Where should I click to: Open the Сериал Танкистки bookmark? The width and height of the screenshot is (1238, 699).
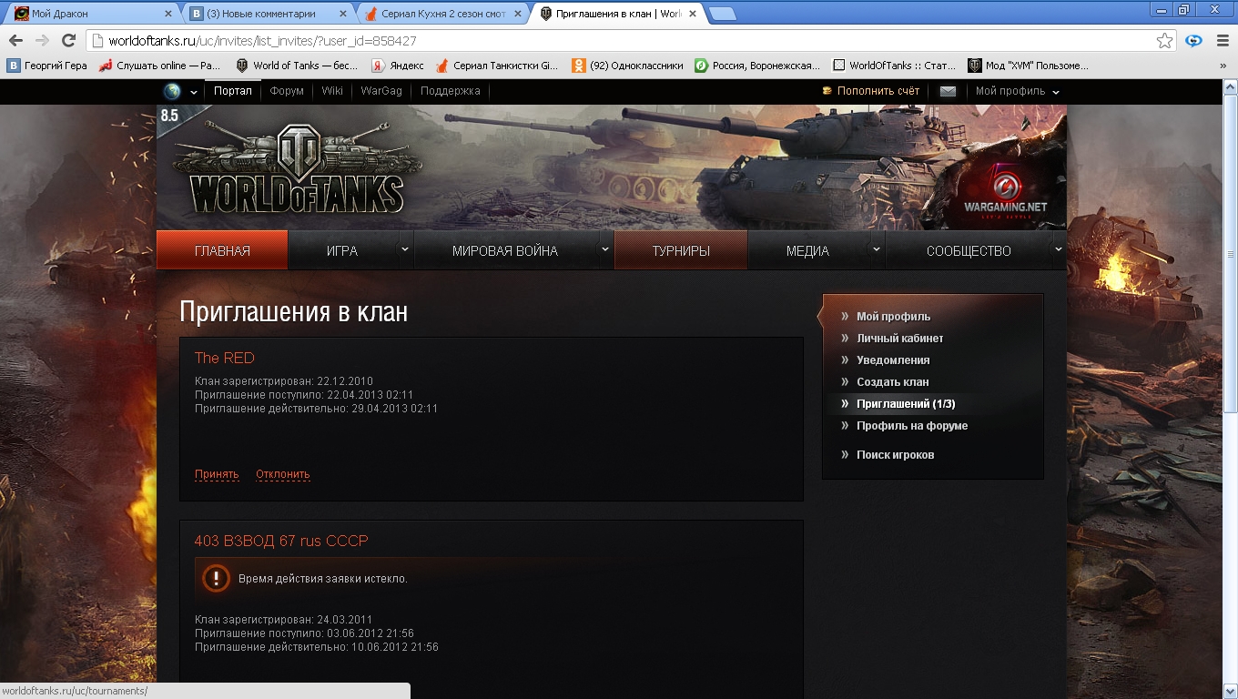497,66
